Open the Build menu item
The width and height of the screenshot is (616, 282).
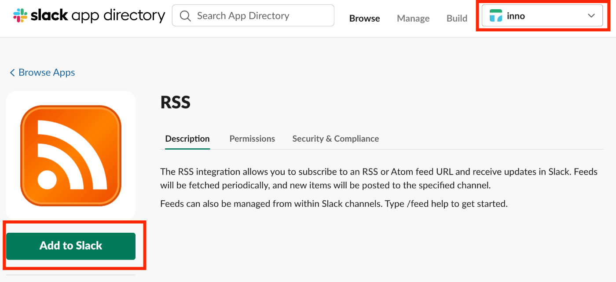(x=457, y=18)
